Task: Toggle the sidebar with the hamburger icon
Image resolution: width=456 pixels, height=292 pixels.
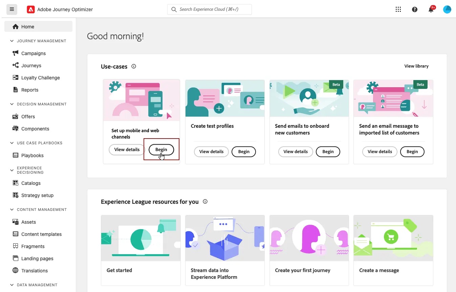Action: 12,9
